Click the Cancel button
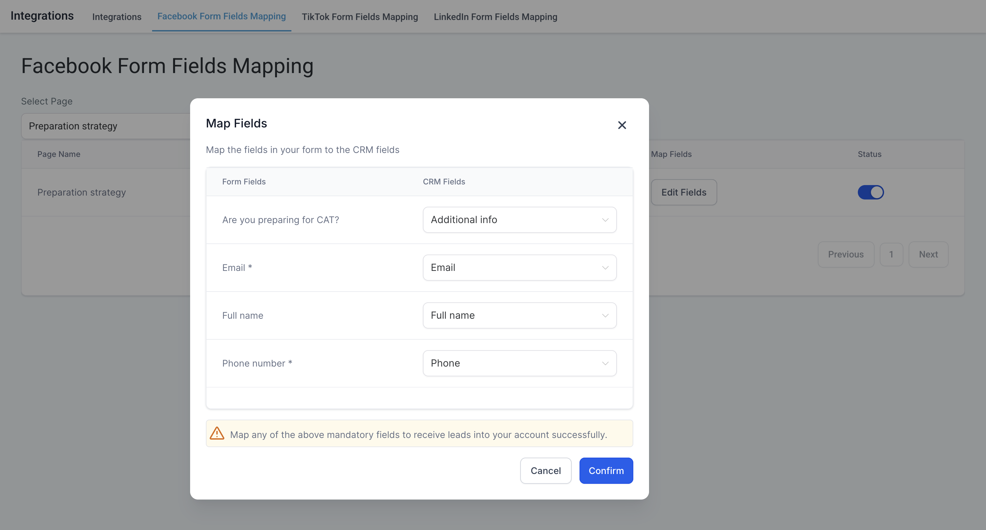The image size is (986, 530). [x=545, y=471]
